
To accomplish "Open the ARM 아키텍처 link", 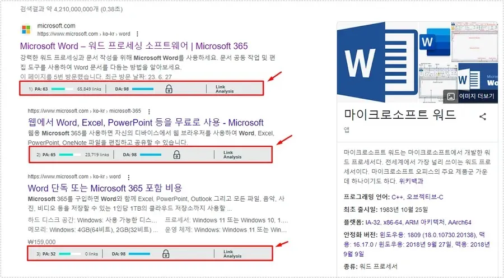I will point(425,223).
